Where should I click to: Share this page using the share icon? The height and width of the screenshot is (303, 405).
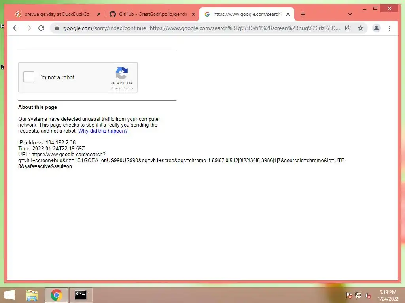tap(348, 28)
